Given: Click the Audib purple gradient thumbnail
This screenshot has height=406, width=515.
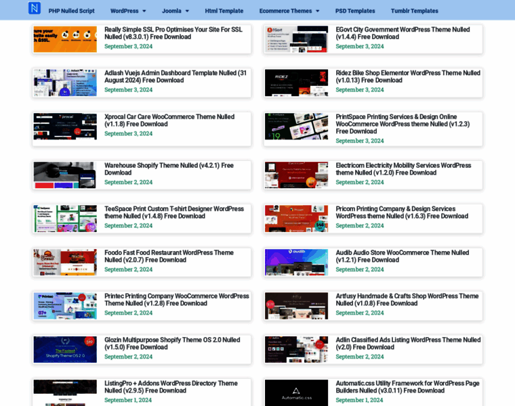Looking at the screenshot, I should 296,262.
